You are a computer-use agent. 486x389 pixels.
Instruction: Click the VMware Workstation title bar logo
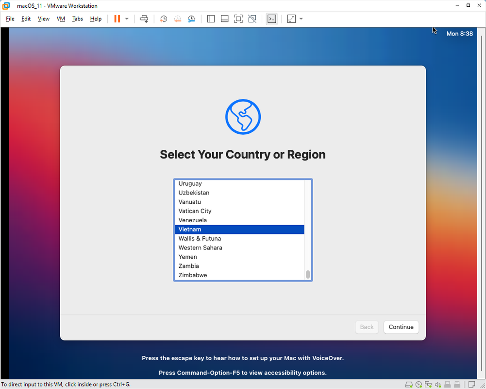tap(6, 5)
